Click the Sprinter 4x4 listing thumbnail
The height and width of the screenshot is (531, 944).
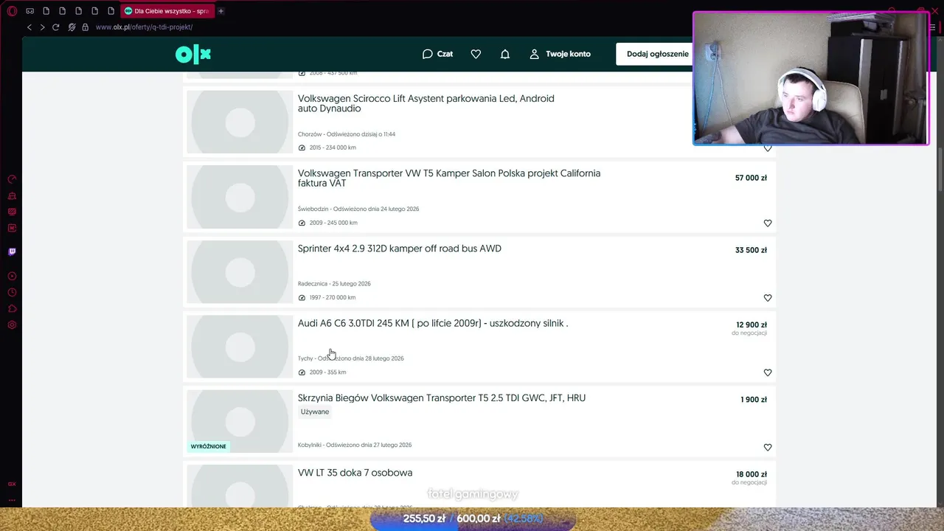click(240, 271)
